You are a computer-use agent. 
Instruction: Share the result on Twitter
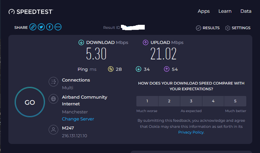pyautogui.click(x=41, y=27)
